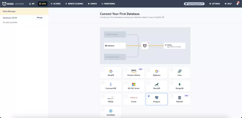Select the Redshift radio button
Image resolution: width=242 pixels, height=118 pixels.
coord(172,96)
